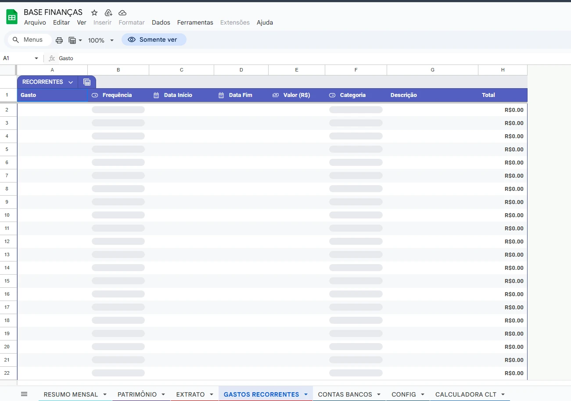Open the 100% zoom dropdown
This screenshot has width=571, height=401.
[x=101, y=40]
